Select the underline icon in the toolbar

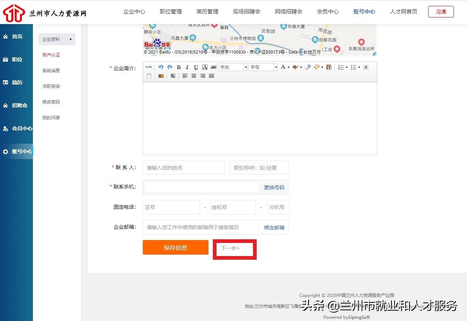[196, 67]
